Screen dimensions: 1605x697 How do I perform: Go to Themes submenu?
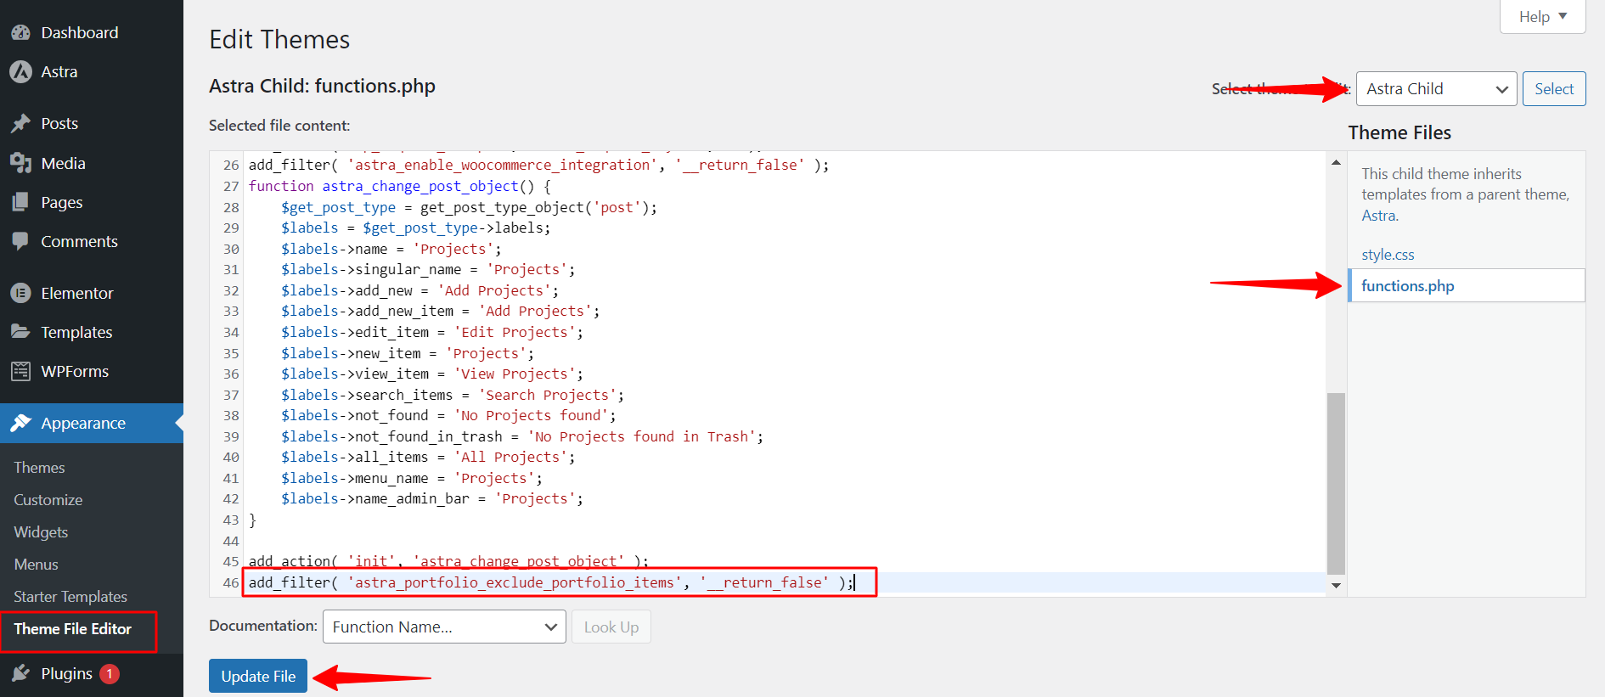(39, 468)
